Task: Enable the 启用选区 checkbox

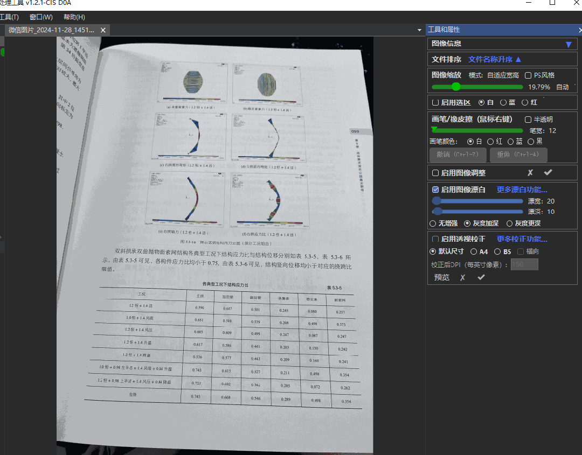Action: click(x=435, y=102)
